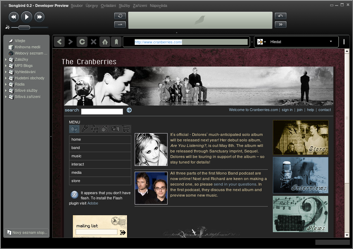The height and width of the screenshot is (249, 353).
Task: Open the Služby menu
Action: 124,6
